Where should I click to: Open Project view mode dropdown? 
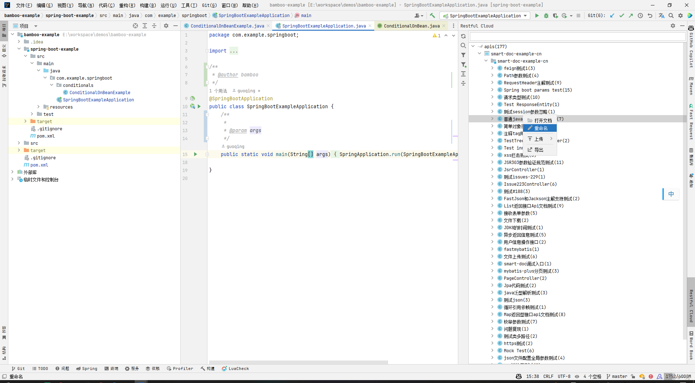point(36,26)
